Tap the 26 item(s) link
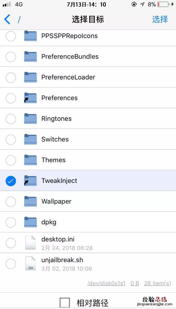 click(x=157, y=283)
